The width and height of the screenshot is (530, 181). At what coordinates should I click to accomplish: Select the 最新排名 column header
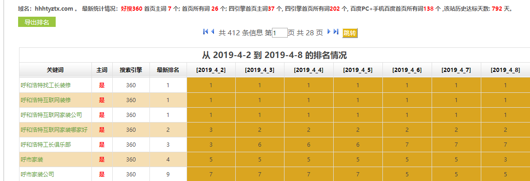168,70
